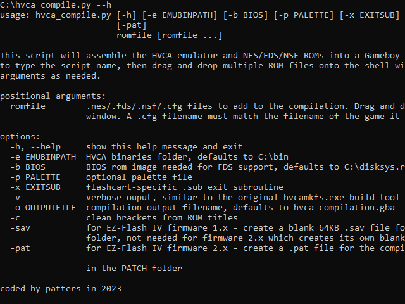Click the "options:" heading
405x304 pixels.
pyautogui.click(x=21, y=136)
